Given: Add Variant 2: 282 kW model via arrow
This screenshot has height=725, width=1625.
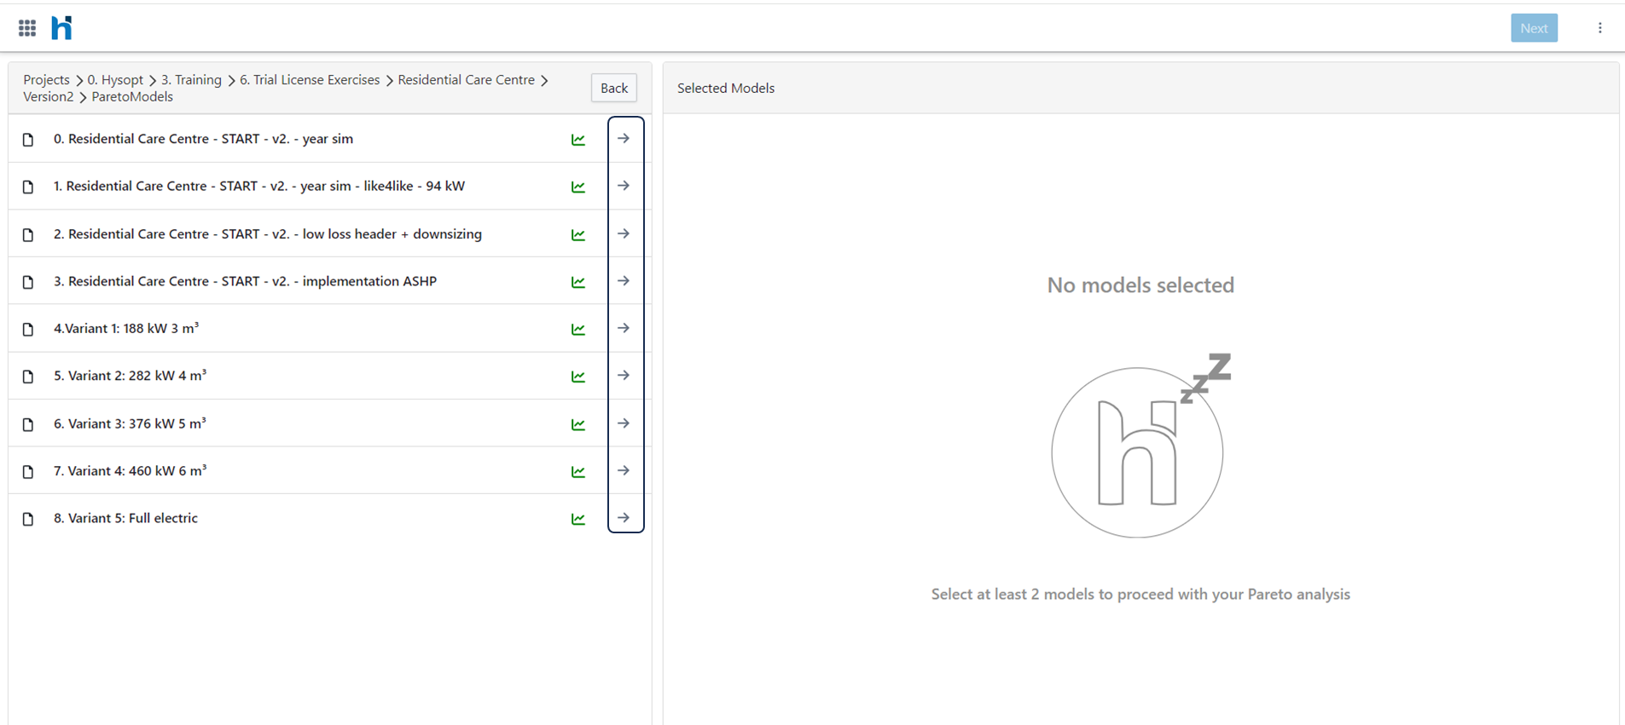Looking at the screenshot, I should point(624,376).
